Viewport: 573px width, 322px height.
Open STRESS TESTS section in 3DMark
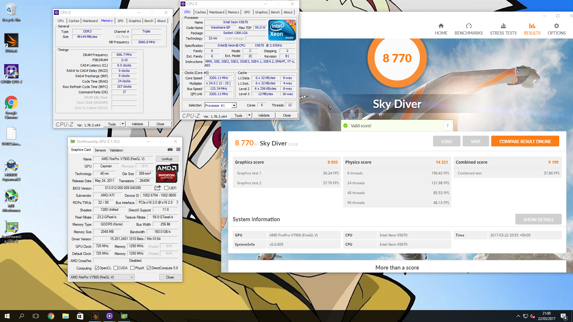coord(503,29)
